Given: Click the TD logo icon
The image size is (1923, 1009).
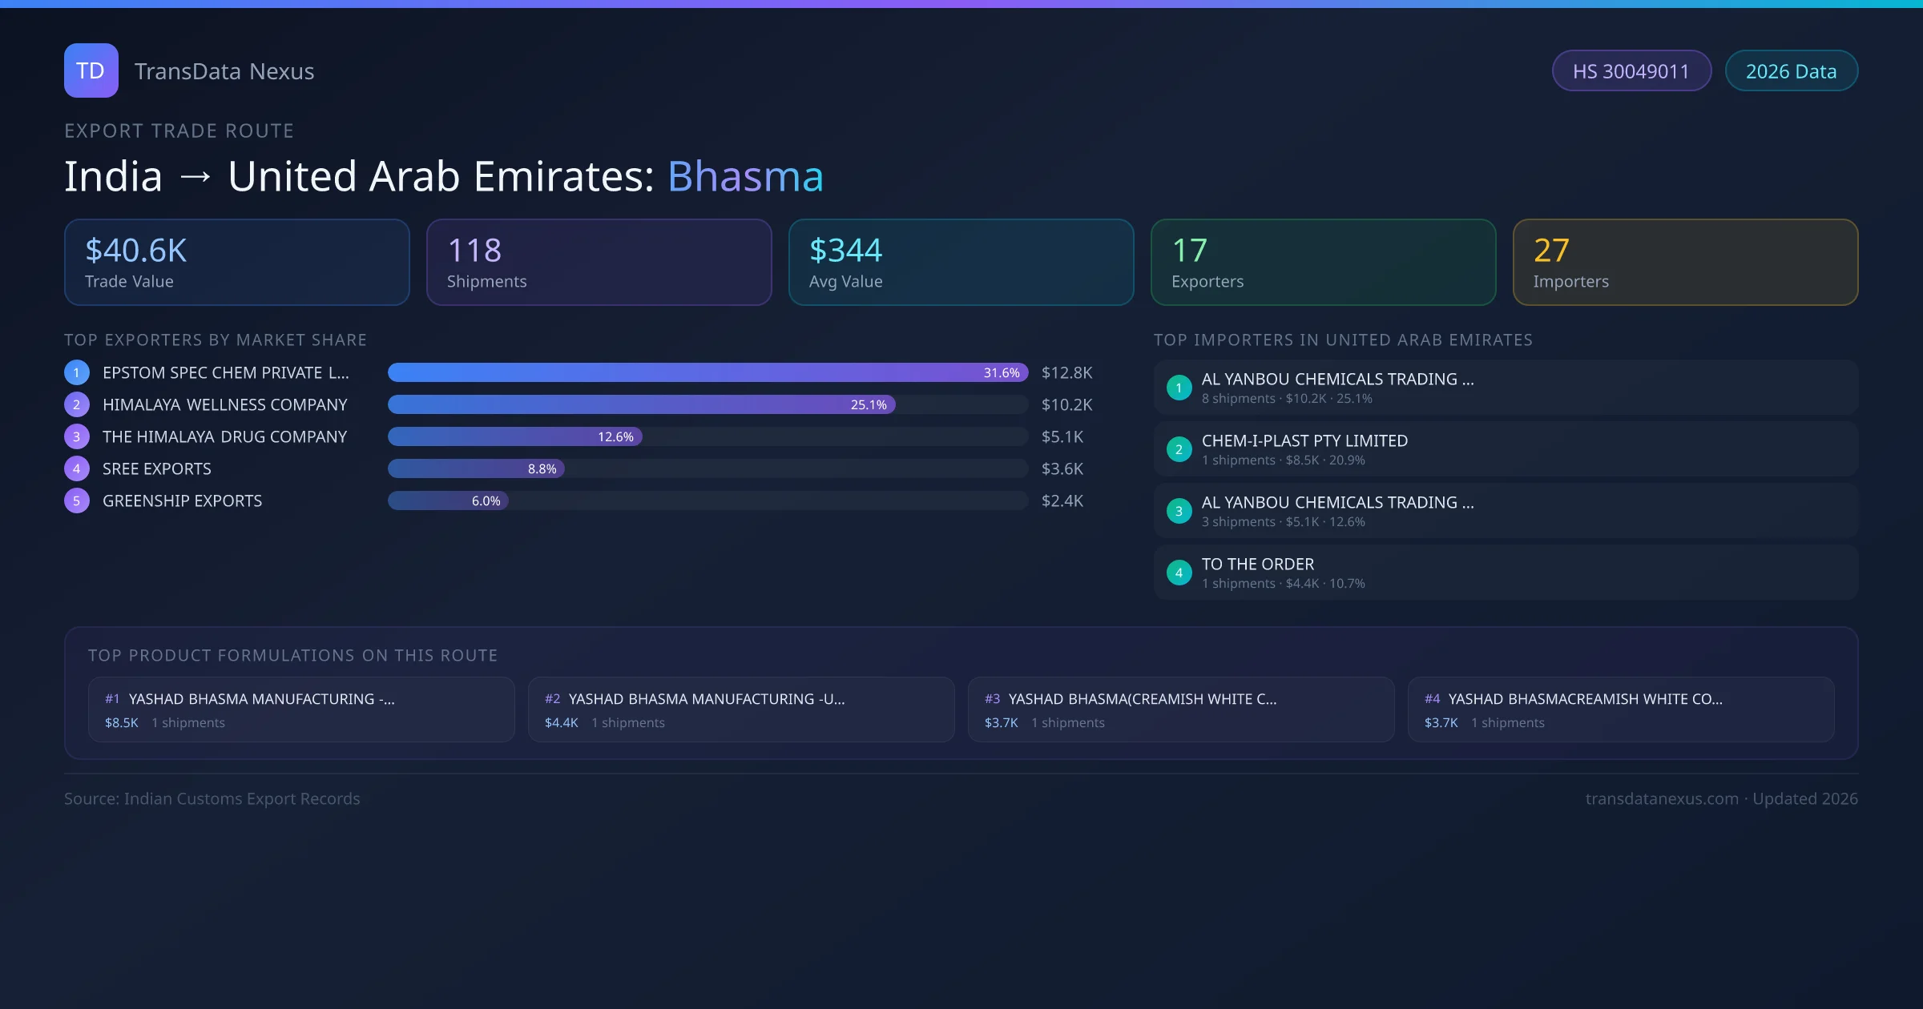Looking at the screenshot, I should pyautogui.click(x=91, y=70).
